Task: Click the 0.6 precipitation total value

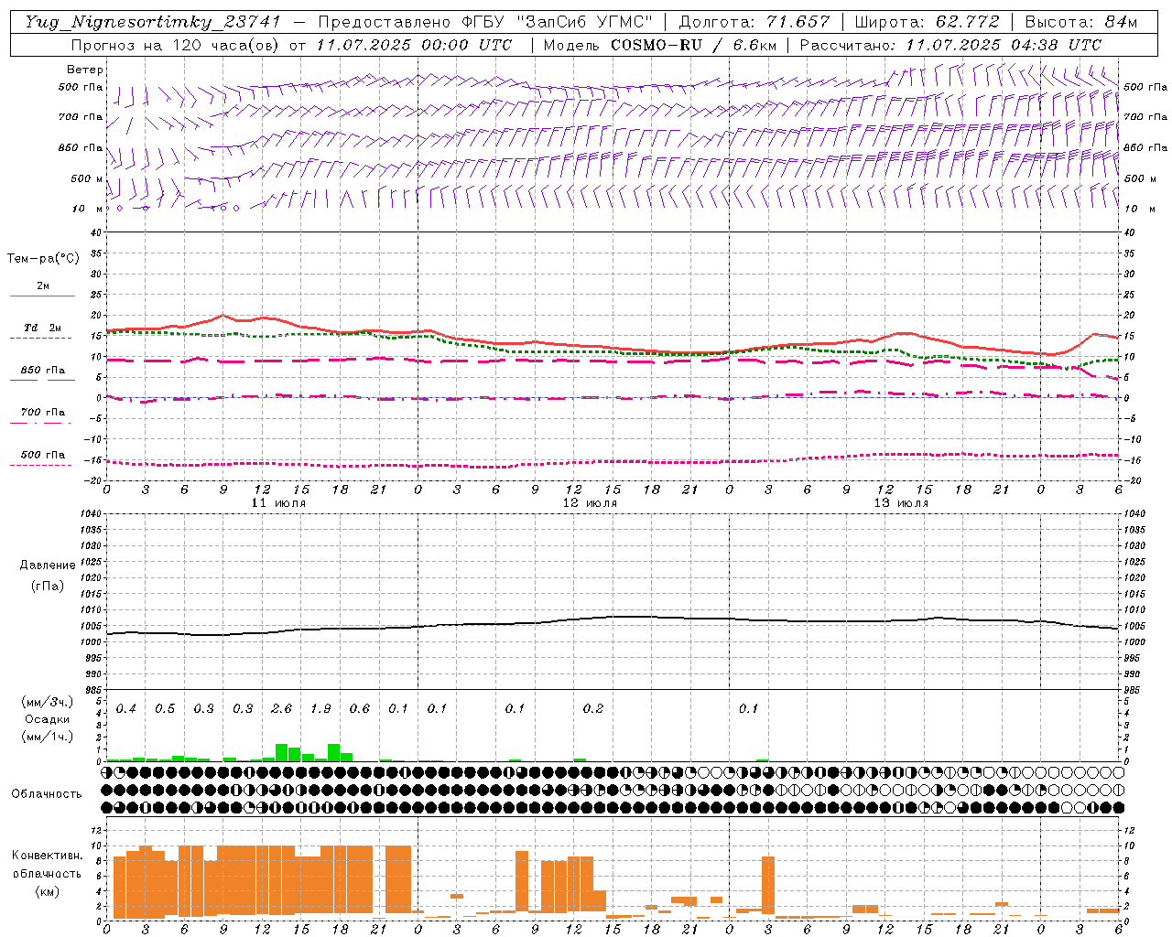Action: (x=360, y=709)
